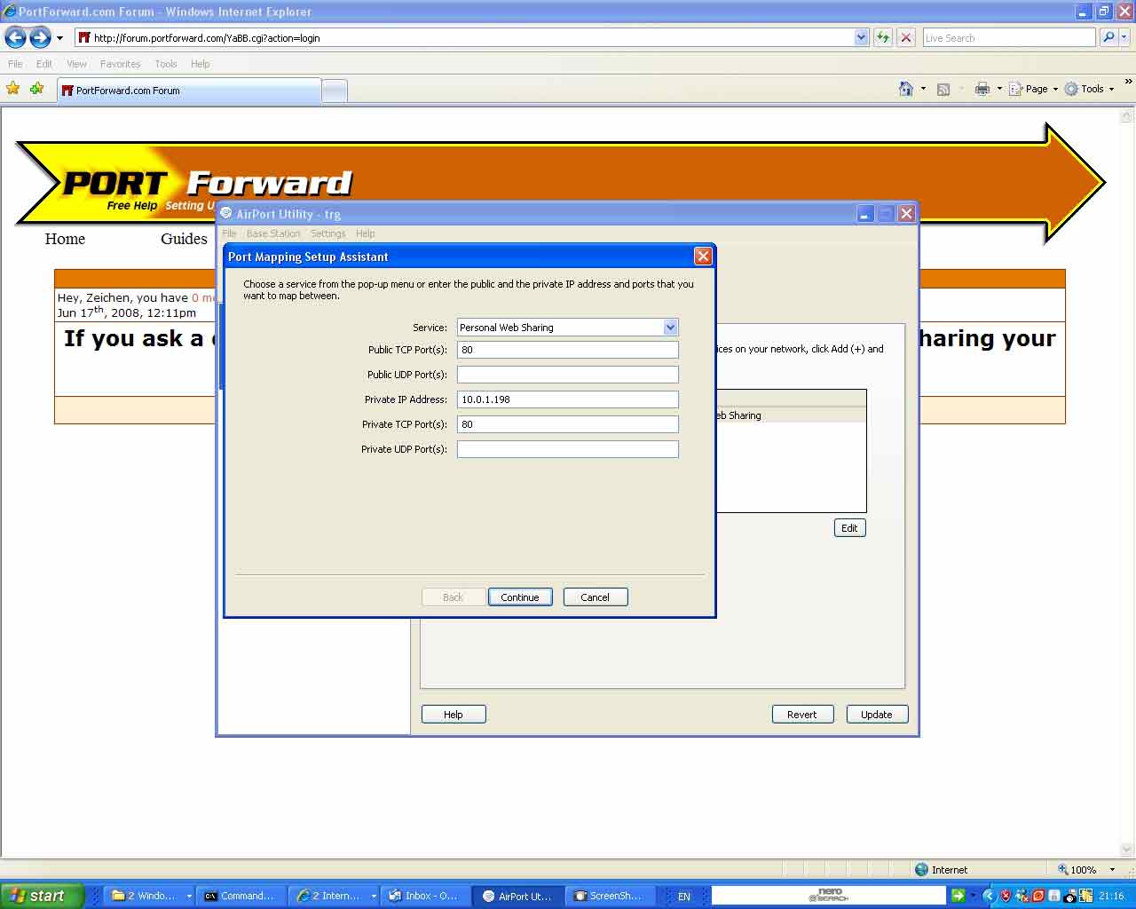The height and width of the screenshot is (909, 1136).
Task: Click the Guides link on PortForward page
Action: [x=184, y=239]
